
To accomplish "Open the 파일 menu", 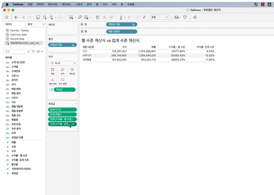I will 30,4.
